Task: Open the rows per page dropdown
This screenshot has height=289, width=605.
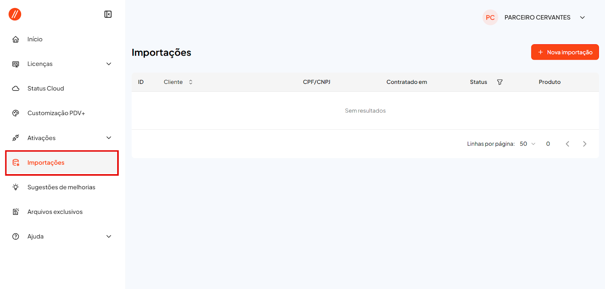Action: (x=527, y=144)
